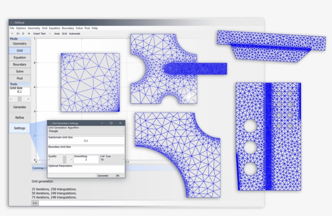Click the leftmost toolbar icon before Z+
Viewport: 332px width, 216px height.
point(12,34)
